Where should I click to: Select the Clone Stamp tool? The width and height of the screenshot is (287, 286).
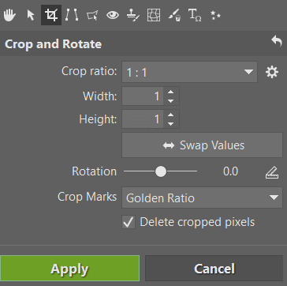click(133, 15)
